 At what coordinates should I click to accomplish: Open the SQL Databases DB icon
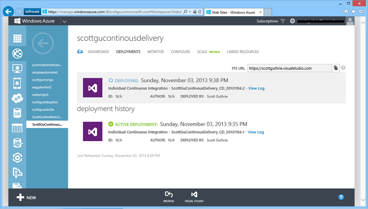[17, 113]
